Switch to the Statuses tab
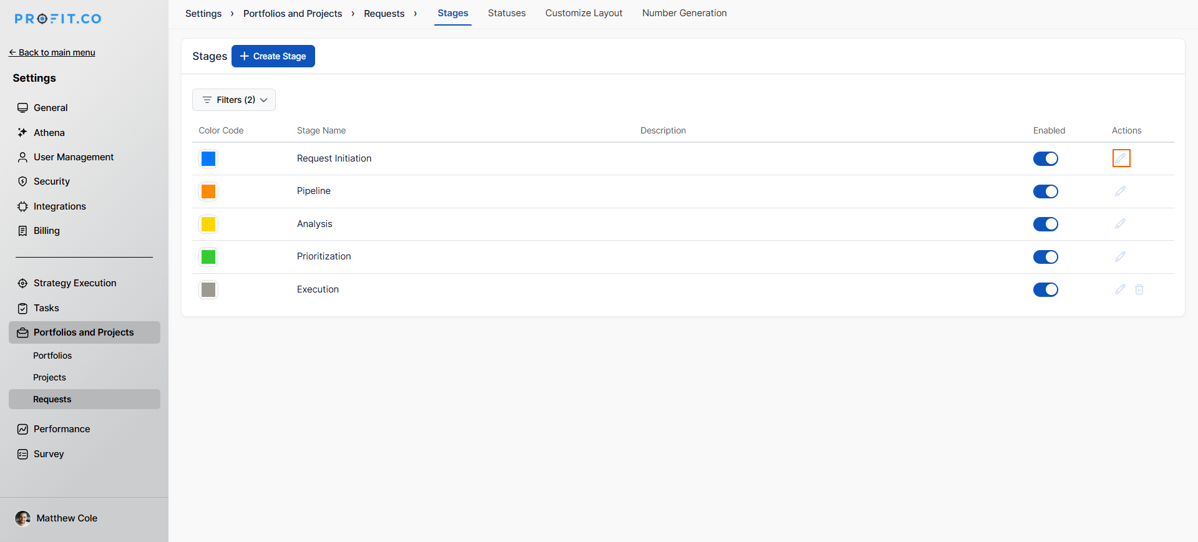The image size is (1198, 542). click(x=506, y=13)
